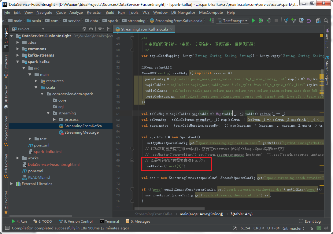The image size is (333, 234).
Task: Toggle the tool window bars button in status bar
Action: tap(7, 228)
